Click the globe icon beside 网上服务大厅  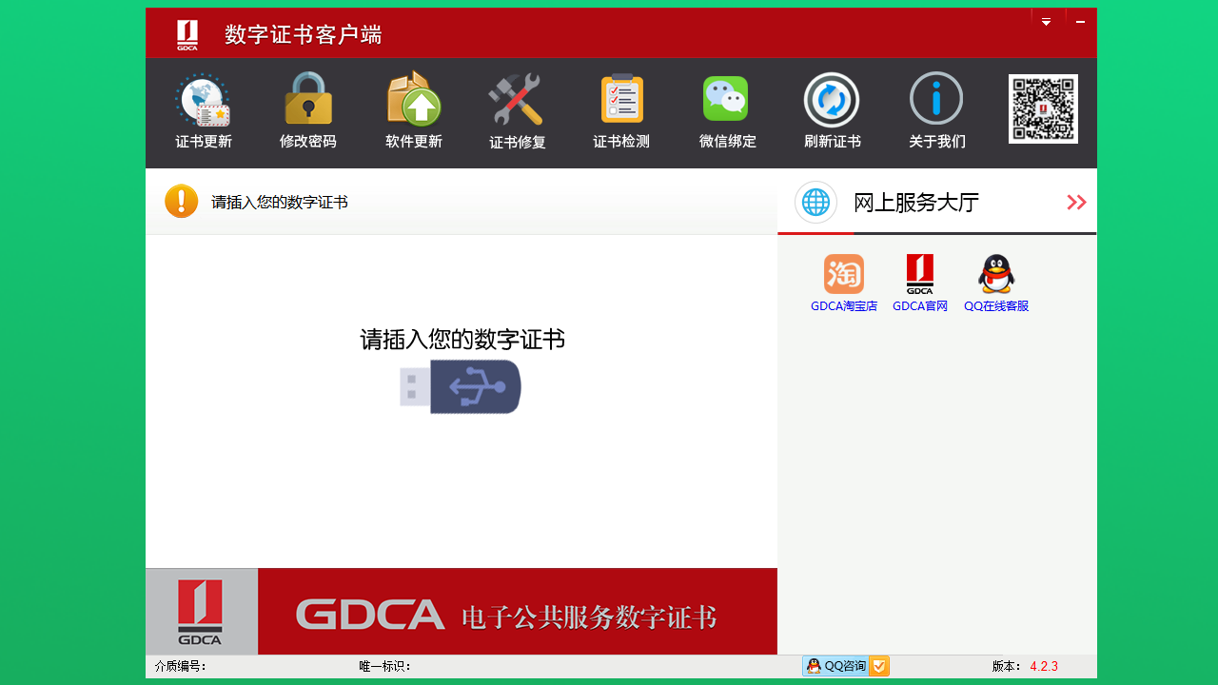pos(815,202)
